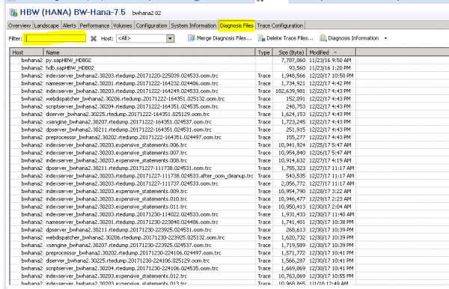This screenshot has height=289, width=449.
Task: Expand the Diagnosis Information dropdown arrow
Action: point(385,38)
